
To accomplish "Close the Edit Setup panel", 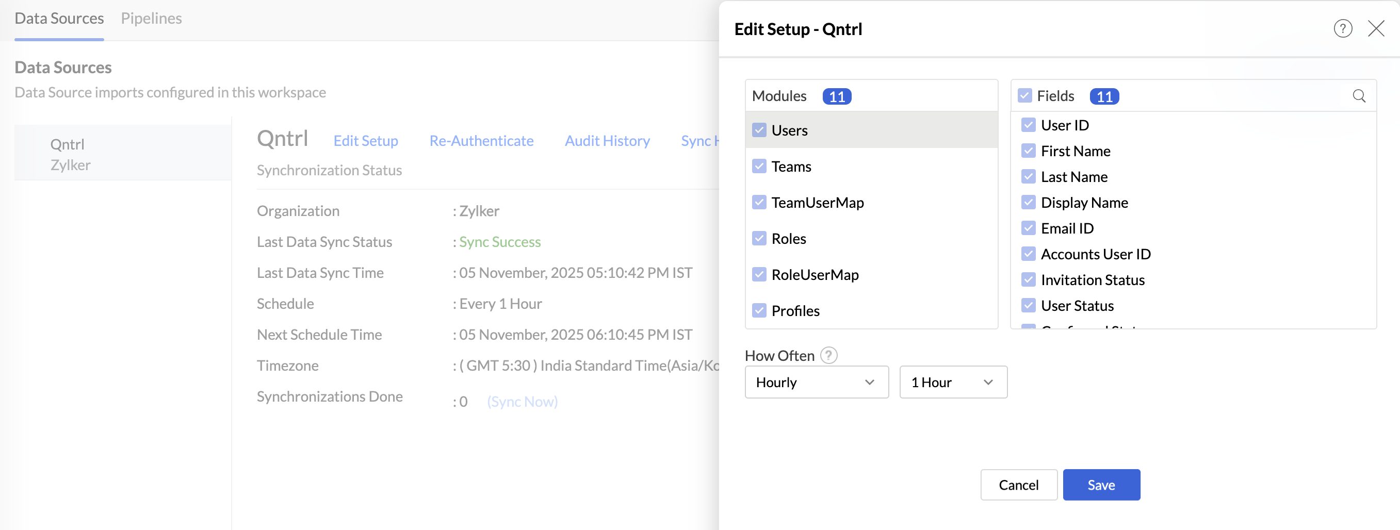I will click(x=1376, y=29).
